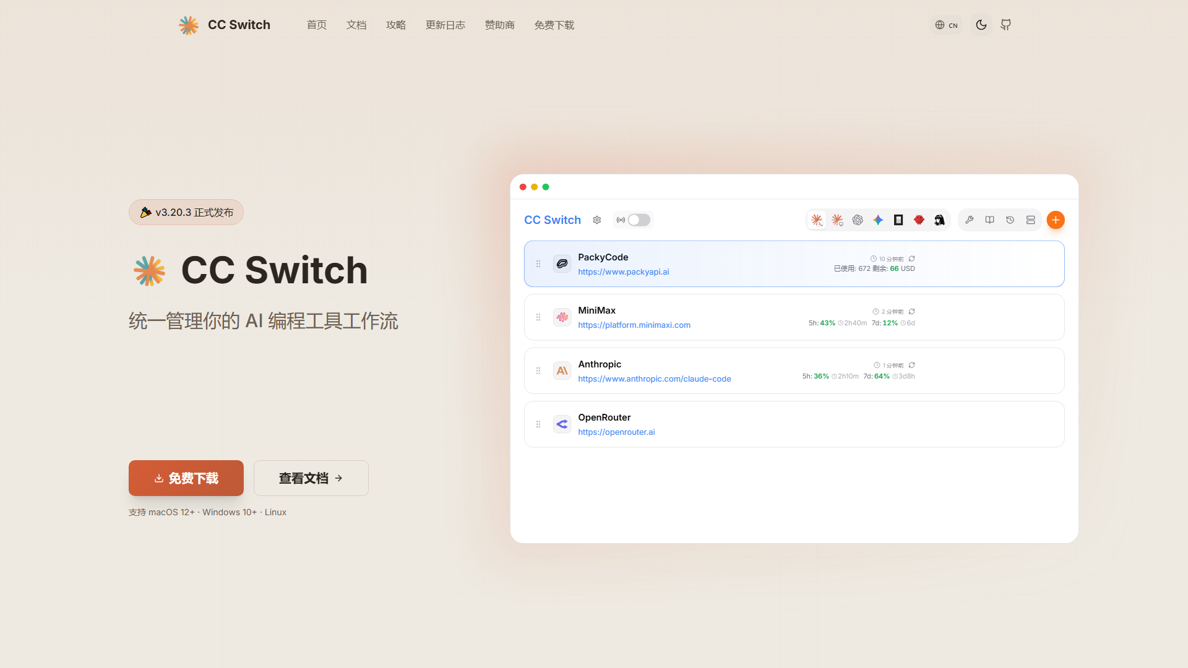Open the https://openrouter.ai link

tap(616, 432)
